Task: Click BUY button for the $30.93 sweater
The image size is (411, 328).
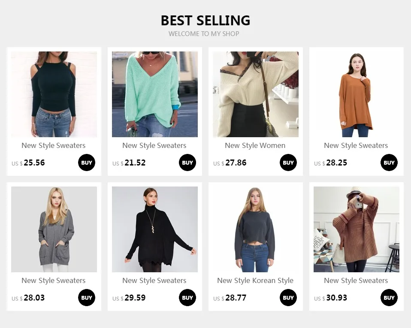Action: (x=389, y=298)
